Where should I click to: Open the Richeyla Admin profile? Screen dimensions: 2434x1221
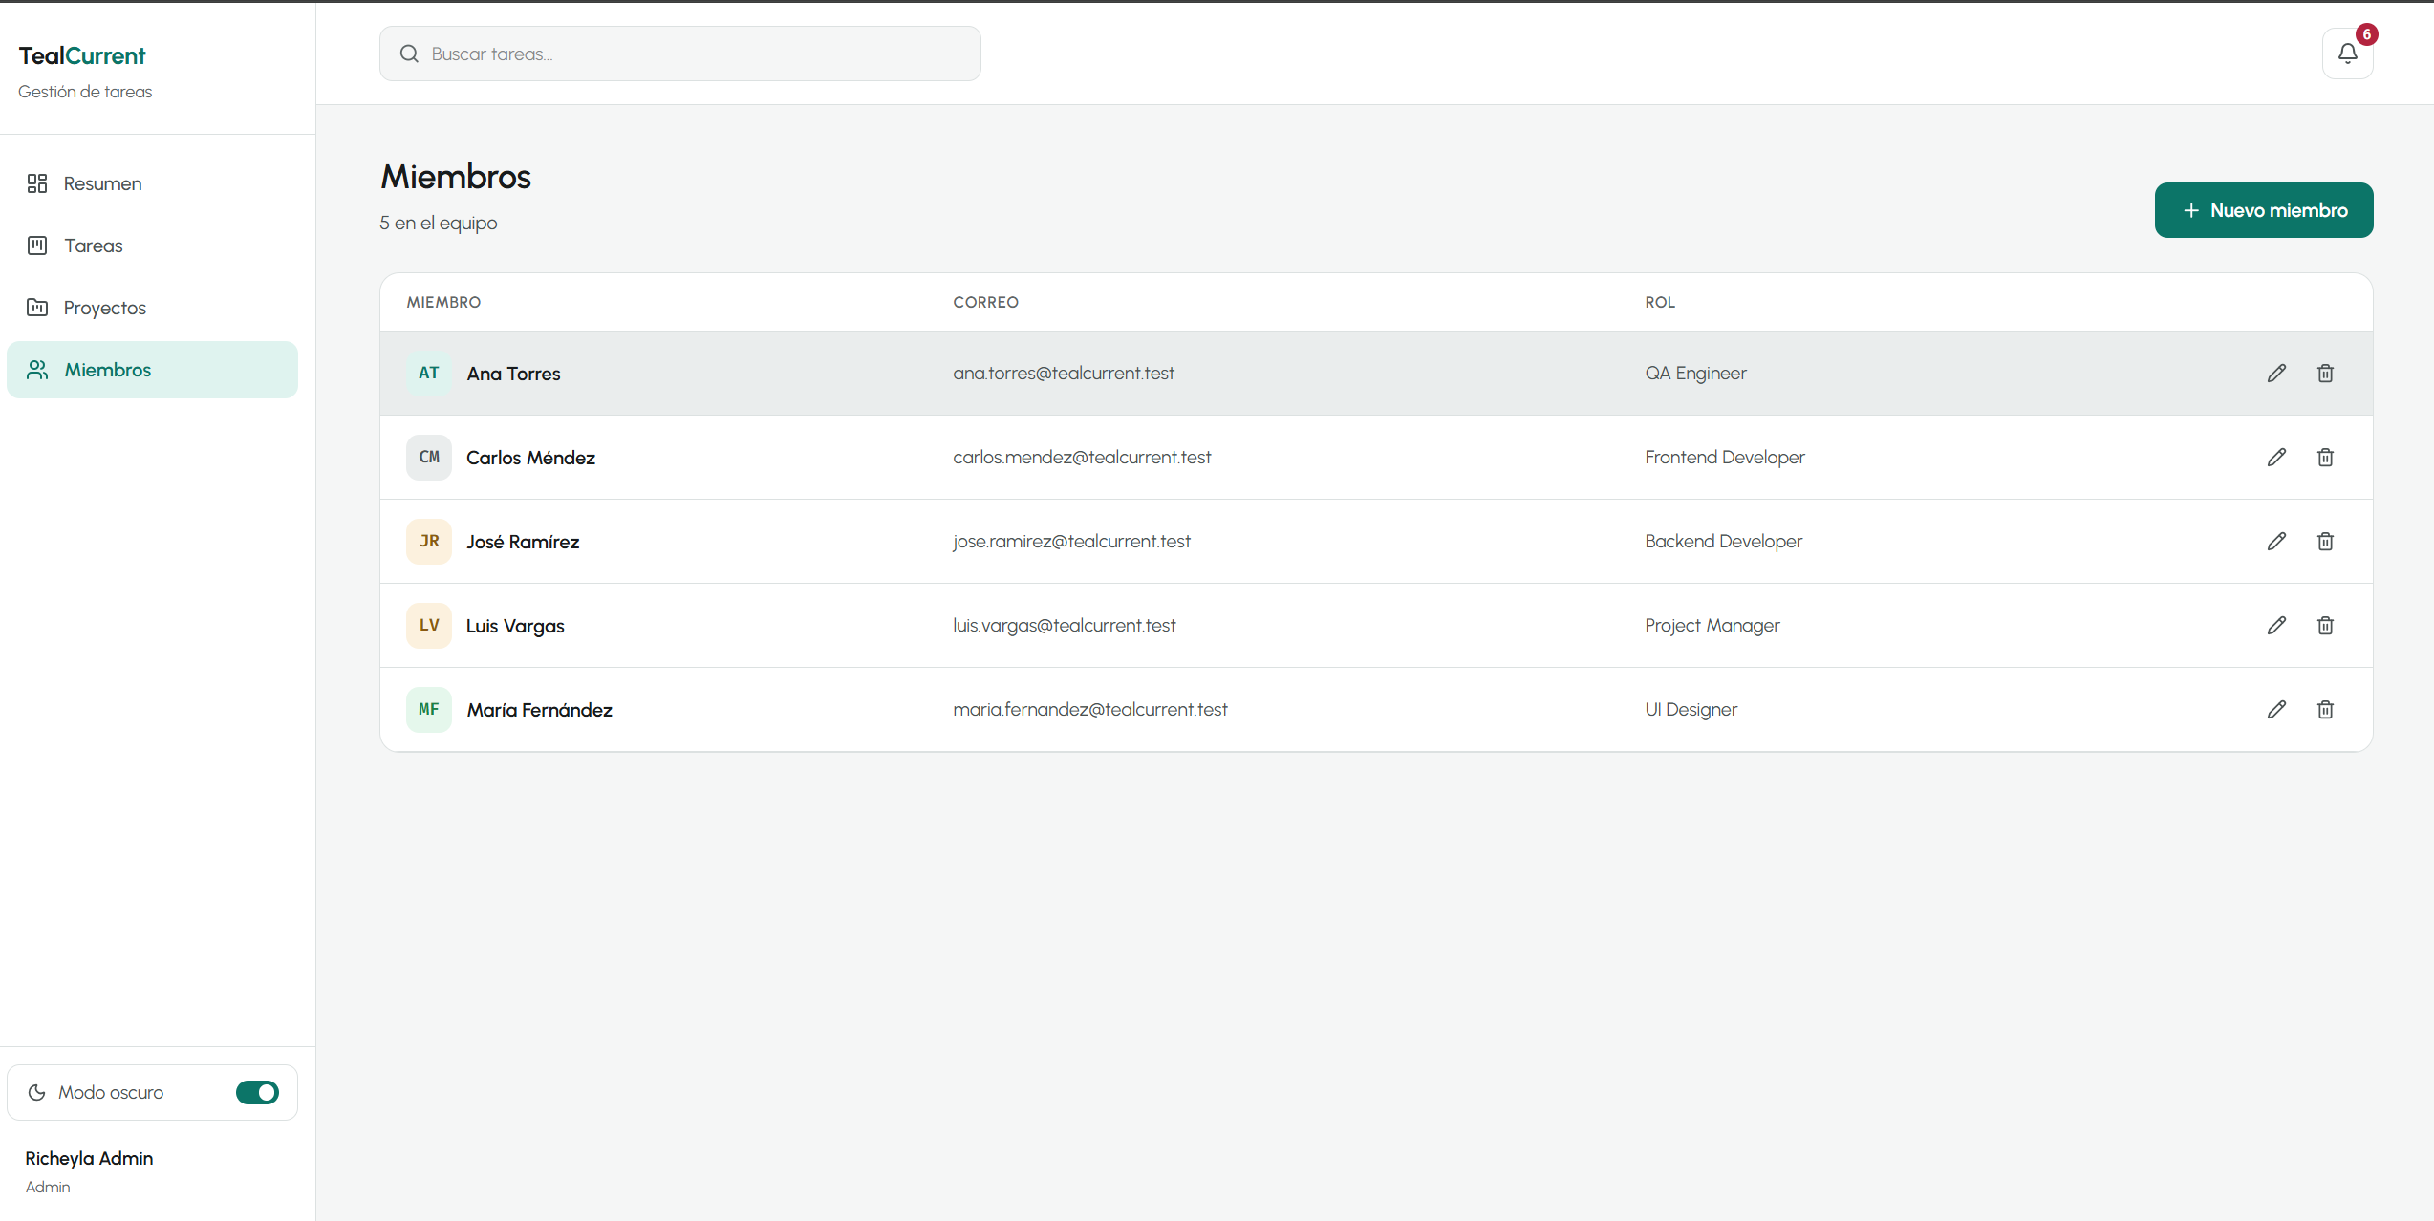89,1170
